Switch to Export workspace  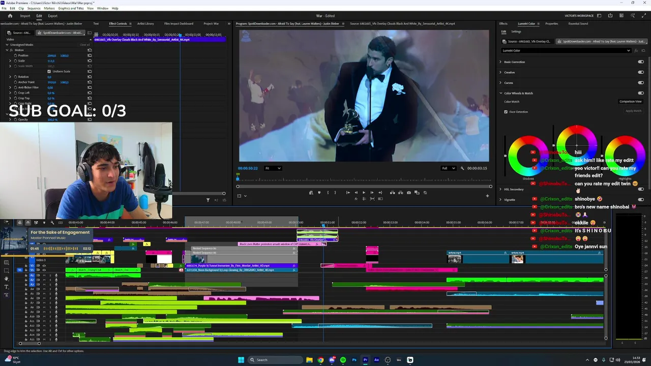pos(53,16)
